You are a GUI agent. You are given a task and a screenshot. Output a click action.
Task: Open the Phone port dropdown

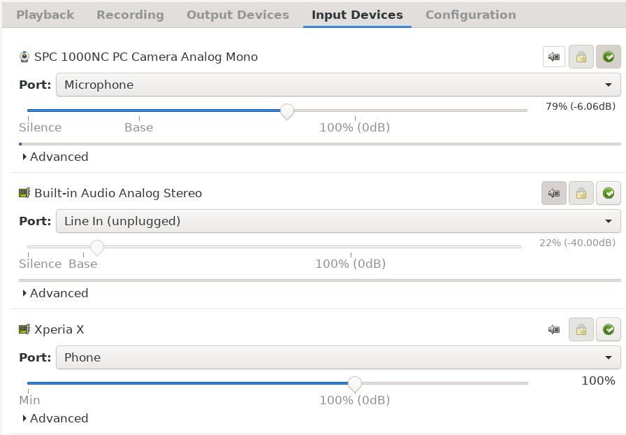pos(338,357)
